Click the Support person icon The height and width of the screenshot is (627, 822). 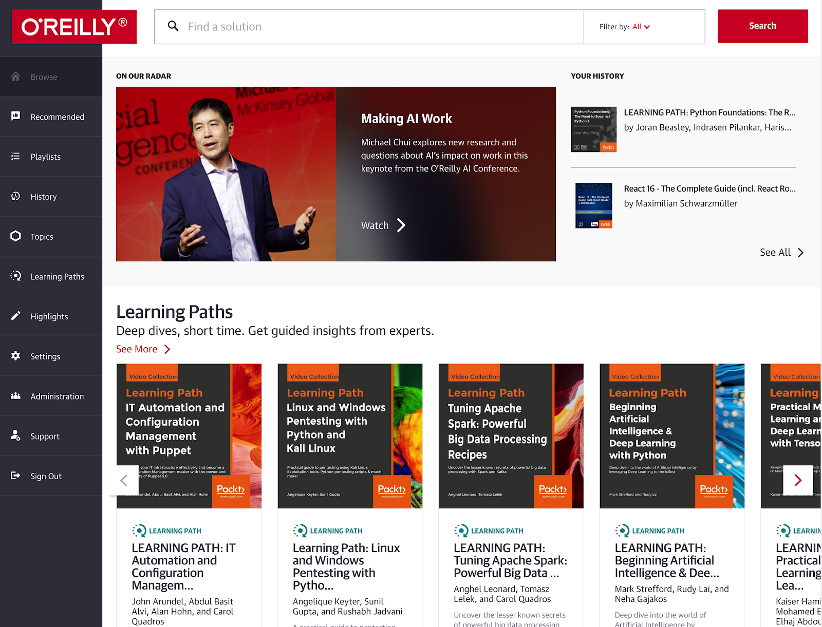pos(16,435)
